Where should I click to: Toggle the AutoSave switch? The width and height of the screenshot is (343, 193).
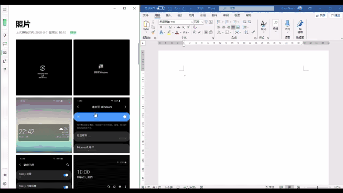coord(160,8)
